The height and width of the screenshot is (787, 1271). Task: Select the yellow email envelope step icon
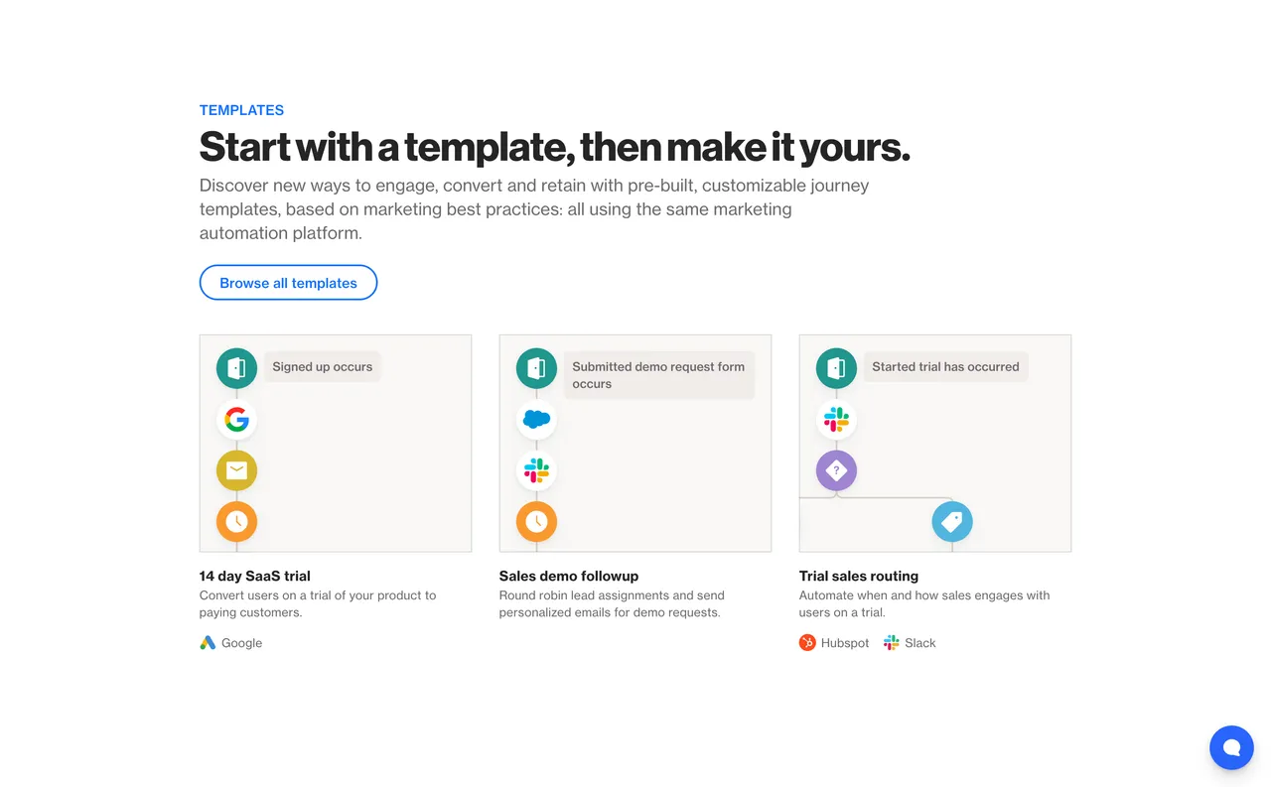(236, 470)
